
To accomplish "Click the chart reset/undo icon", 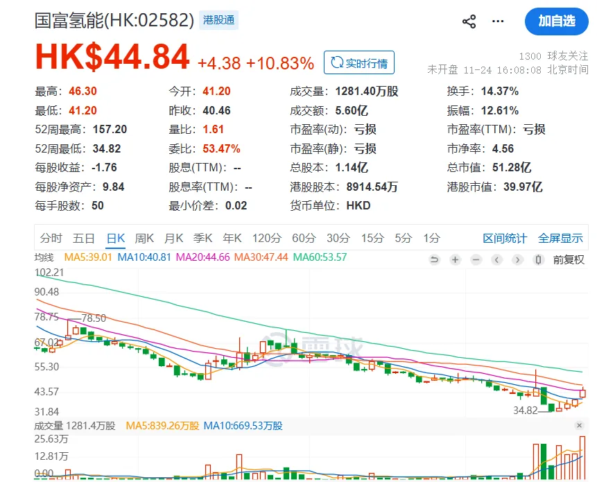I will (434, 260).
